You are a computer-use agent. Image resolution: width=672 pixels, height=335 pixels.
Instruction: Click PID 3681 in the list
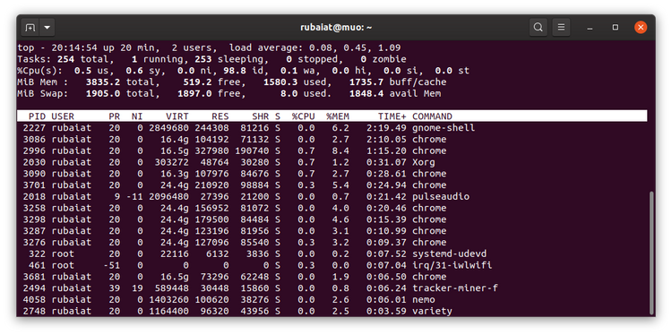[x=34, y=277]
